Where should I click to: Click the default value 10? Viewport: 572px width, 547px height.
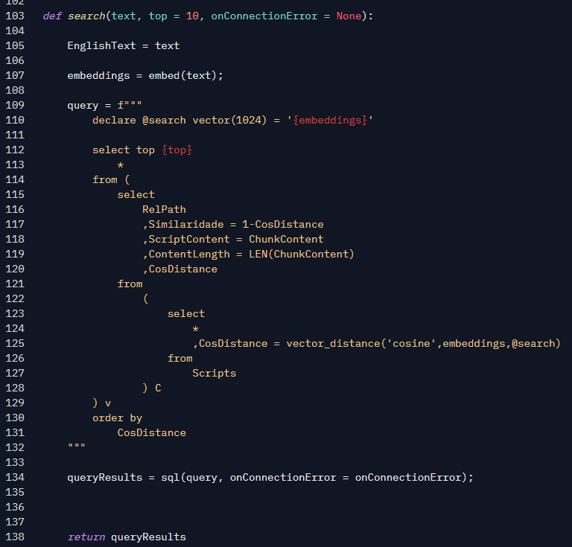click(192, 16)
